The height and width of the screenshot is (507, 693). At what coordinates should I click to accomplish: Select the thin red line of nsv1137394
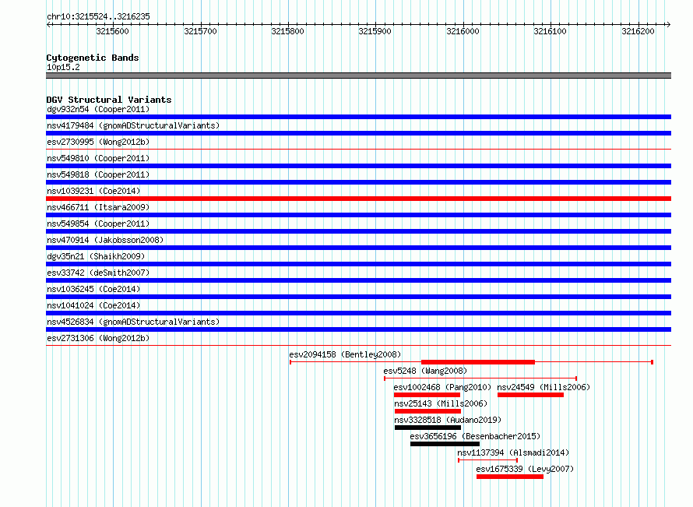tap(488, 460)
